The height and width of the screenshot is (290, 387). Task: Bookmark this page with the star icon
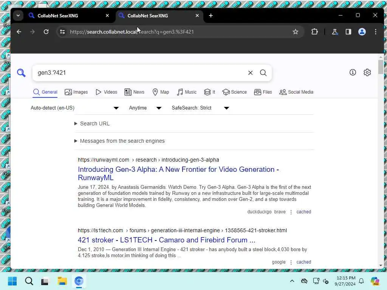[x=296, y=32]
